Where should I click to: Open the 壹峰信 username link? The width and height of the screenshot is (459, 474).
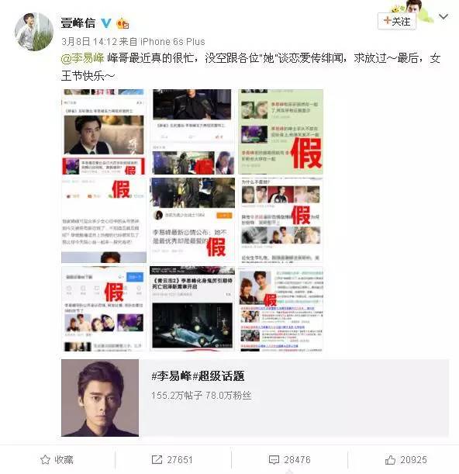tap(78, 23)
